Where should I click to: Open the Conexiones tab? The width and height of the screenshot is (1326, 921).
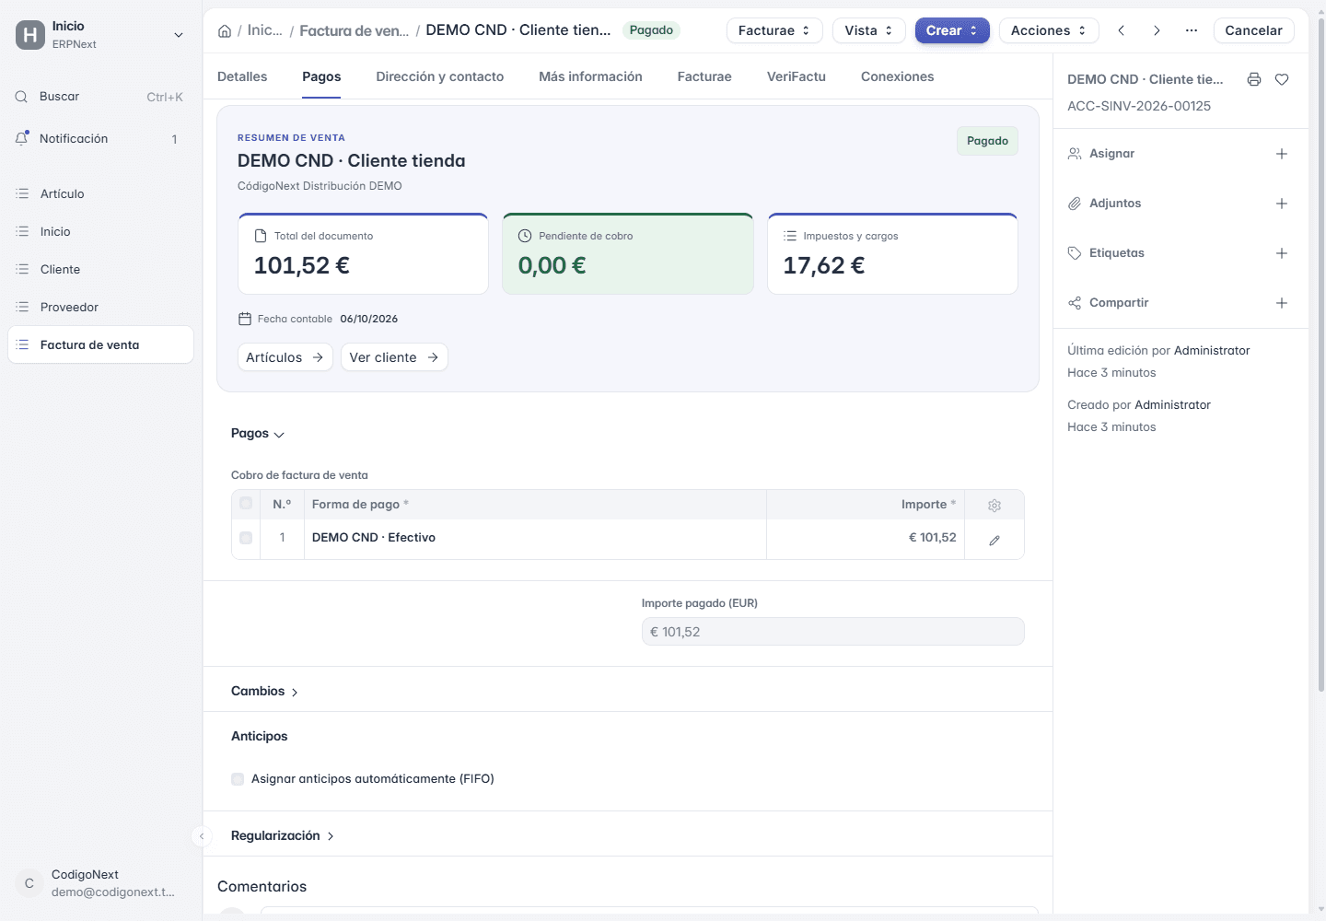(898, 76)
